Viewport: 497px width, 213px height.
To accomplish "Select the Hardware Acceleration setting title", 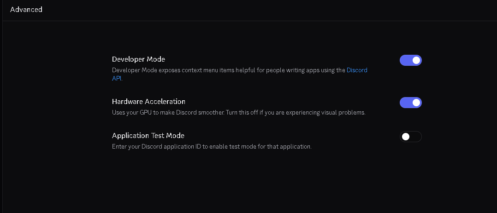I will point(148,102).
